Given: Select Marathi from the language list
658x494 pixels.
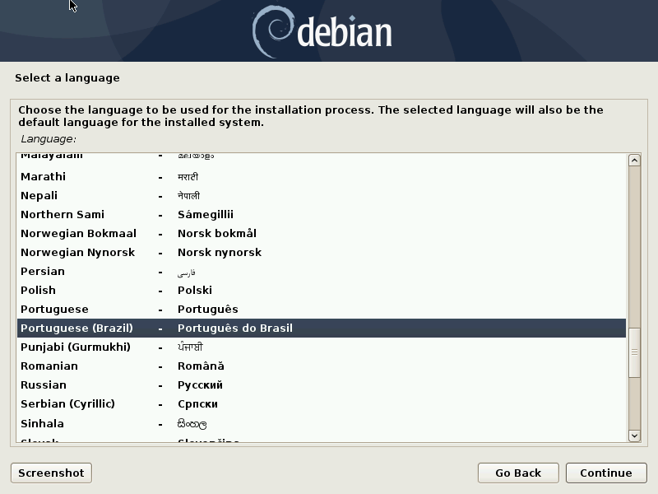Looking at the screenshot, I should pos(322,177).
